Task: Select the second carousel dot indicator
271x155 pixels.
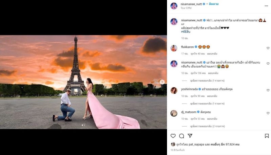Action: pos(84,125)
